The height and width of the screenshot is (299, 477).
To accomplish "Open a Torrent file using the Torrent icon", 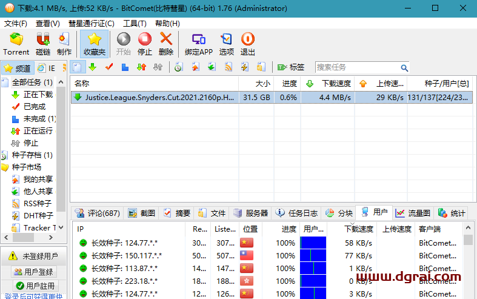I will point(16,44).
